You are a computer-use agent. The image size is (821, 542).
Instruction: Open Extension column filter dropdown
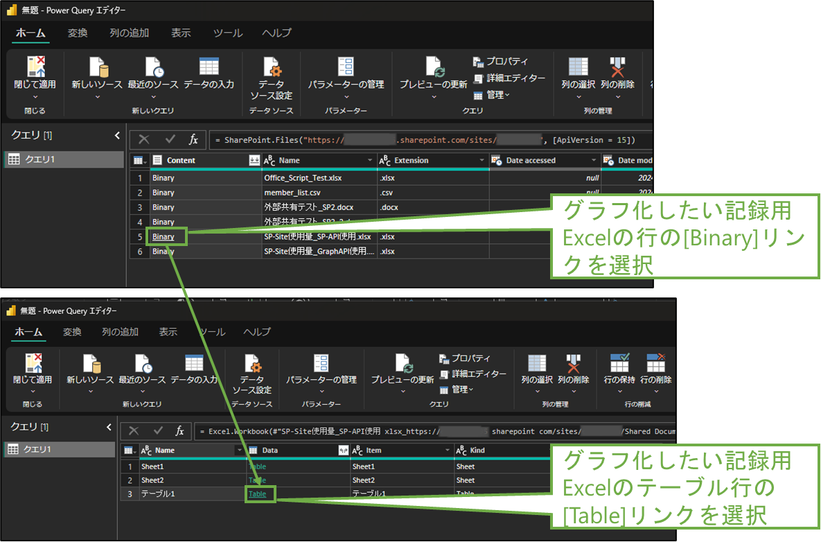pyautogui.click(x=482, y=160)
